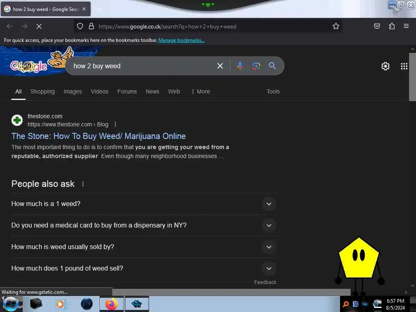
Task: Switch to the Videos tab
Action: (100, 91)
